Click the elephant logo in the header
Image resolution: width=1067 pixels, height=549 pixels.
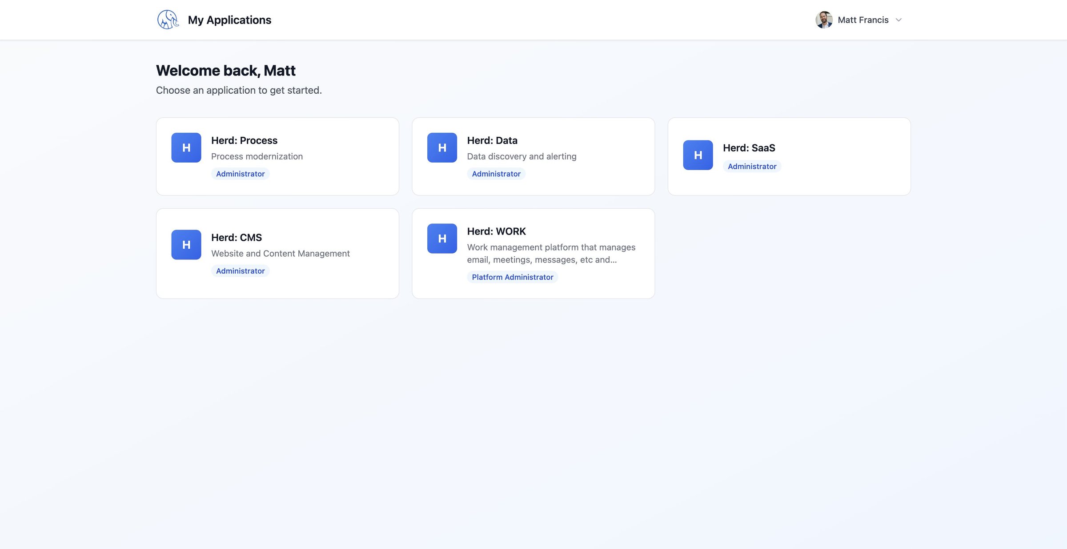pyautogui.click(x=168, y=20)
